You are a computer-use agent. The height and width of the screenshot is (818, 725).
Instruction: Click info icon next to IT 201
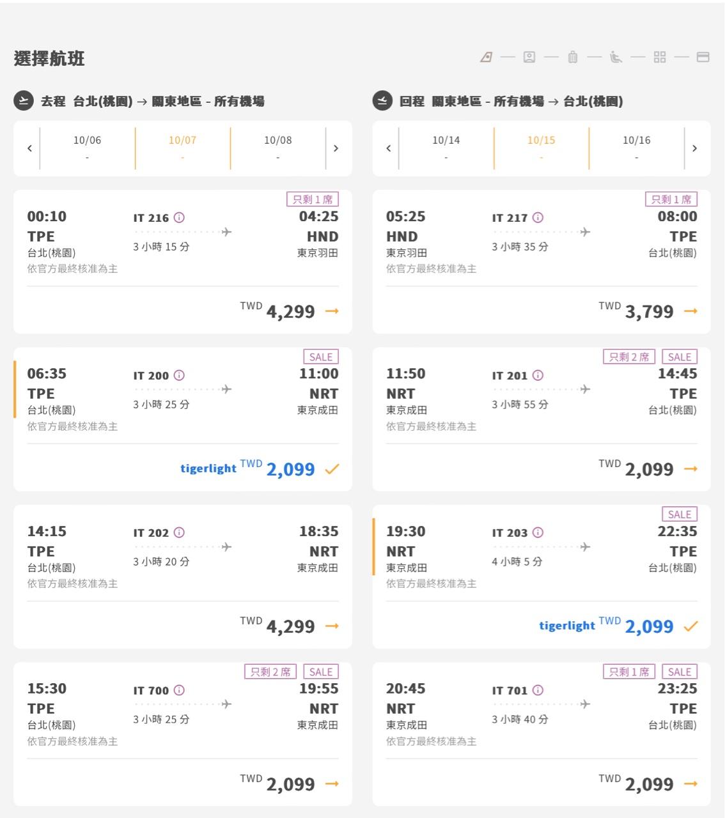click(x=538, y=376)
